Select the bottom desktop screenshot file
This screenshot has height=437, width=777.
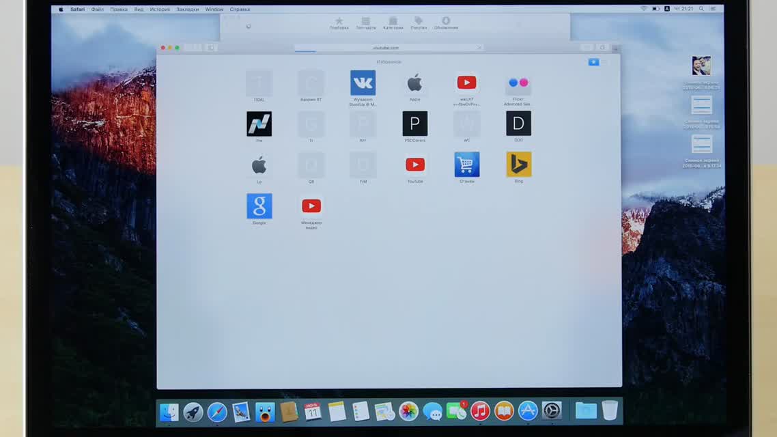click(x=701, y=144)
